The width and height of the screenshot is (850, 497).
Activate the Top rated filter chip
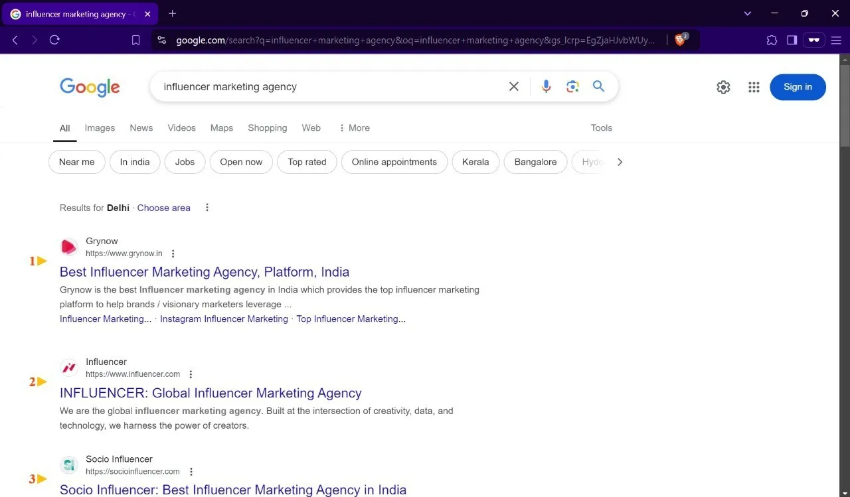[307, 161]
